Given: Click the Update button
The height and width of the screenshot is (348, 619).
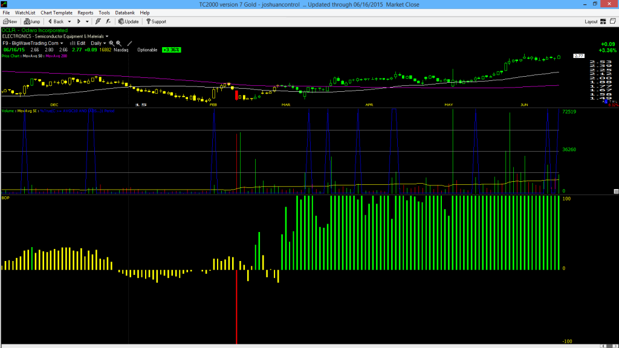Looking at the screenshot, I should click(x=129, y=22).
